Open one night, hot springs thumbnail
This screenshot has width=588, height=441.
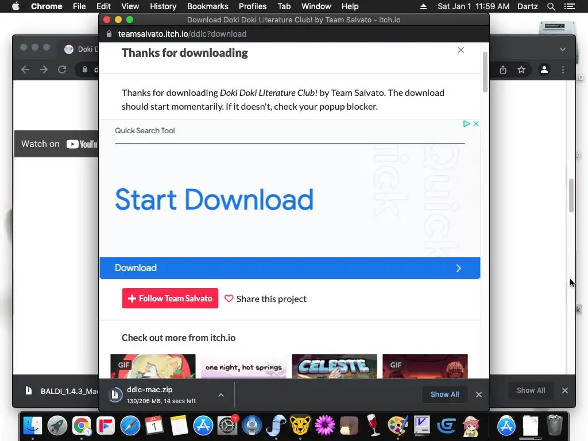tap(243, 366)
